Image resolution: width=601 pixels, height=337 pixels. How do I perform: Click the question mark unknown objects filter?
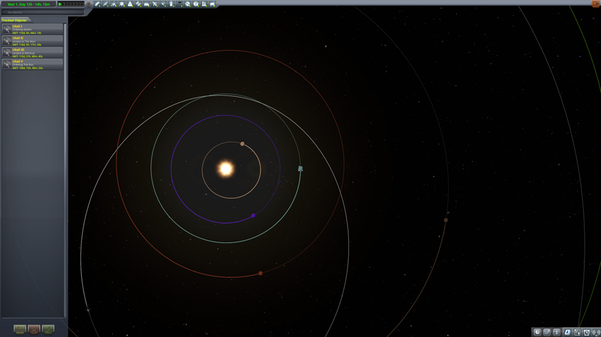196,4
